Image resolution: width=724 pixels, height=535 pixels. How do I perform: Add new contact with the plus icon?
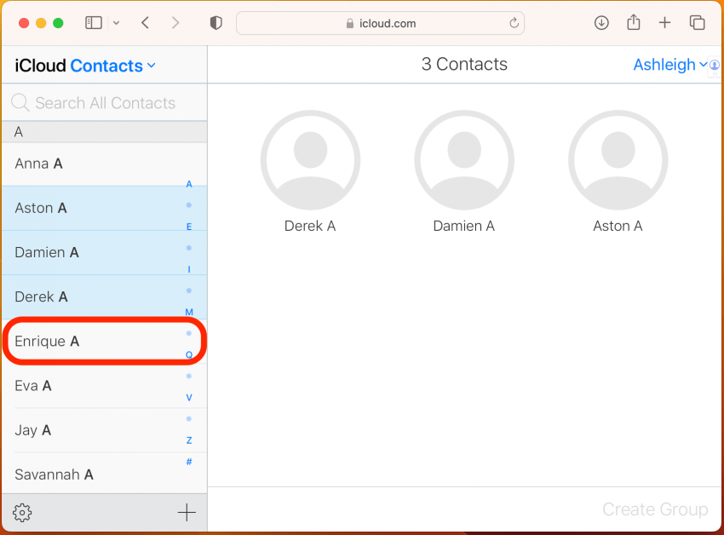tap(187, 512)
